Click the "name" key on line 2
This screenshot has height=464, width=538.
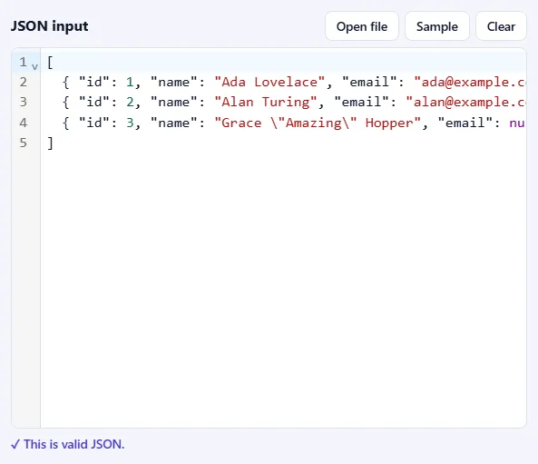click(x=173, y=82)
